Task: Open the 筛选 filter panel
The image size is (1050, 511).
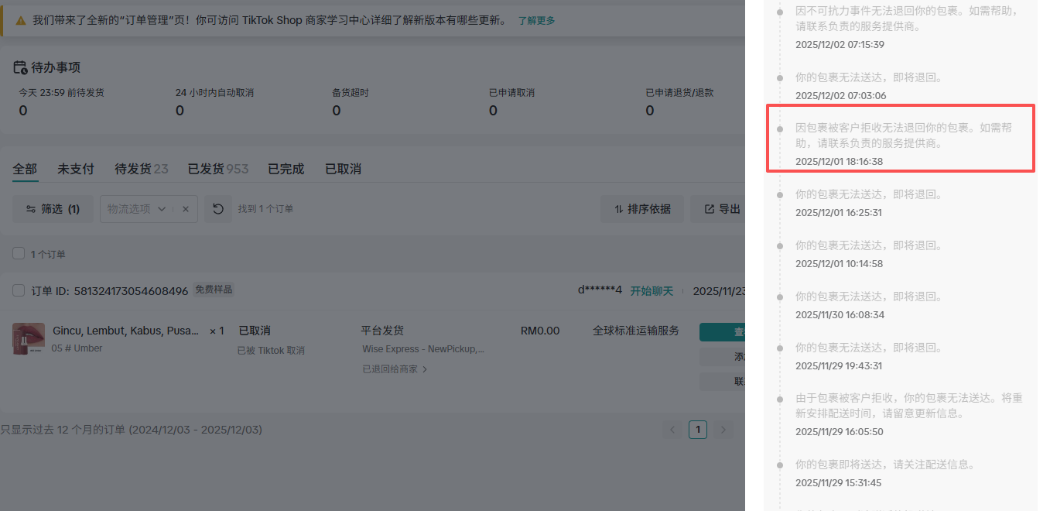Action: [52, 208]
